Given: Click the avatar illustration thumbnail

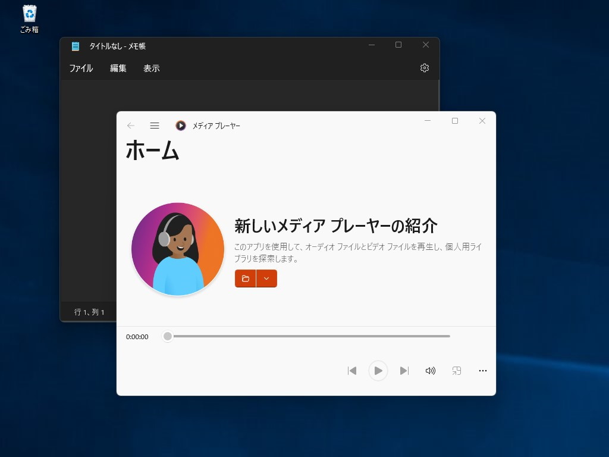Looking at the screenshot, I should [177, 249].
